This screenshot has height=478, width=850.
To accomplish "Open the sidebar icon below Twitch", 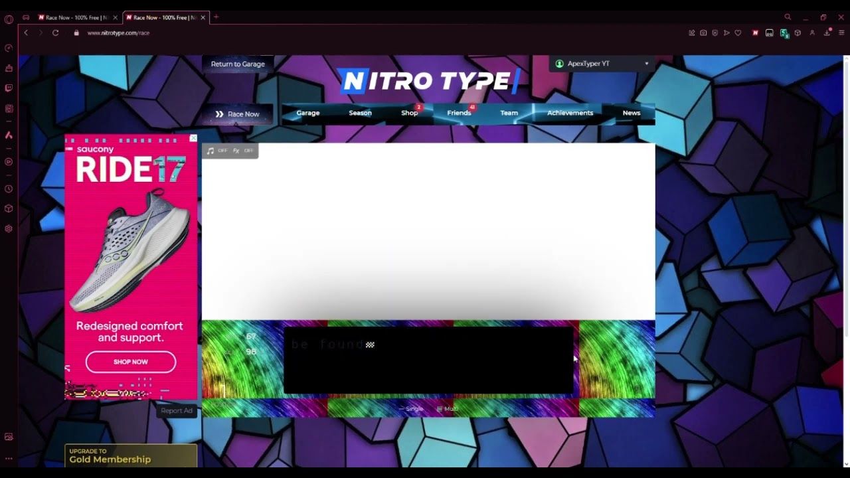I will point(9,108).
